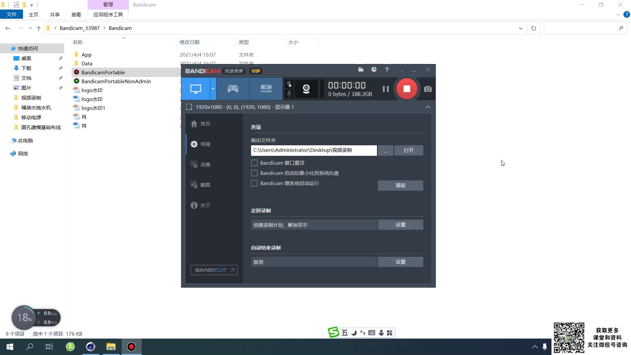Select screen recording mode in Bandicam
631x355 pixels.
click(196, 89)
